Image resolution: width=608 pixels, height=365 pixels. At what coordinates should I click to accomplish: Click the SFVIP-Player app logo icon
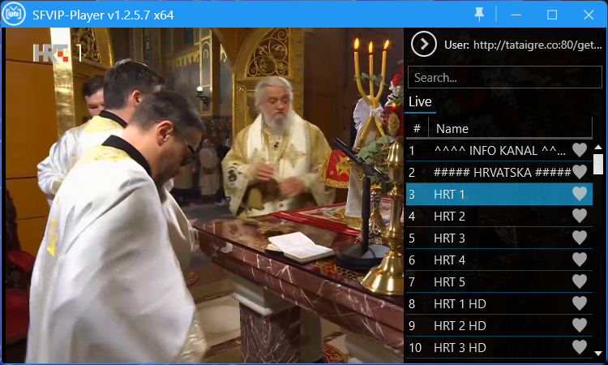(x=14, y=14)
